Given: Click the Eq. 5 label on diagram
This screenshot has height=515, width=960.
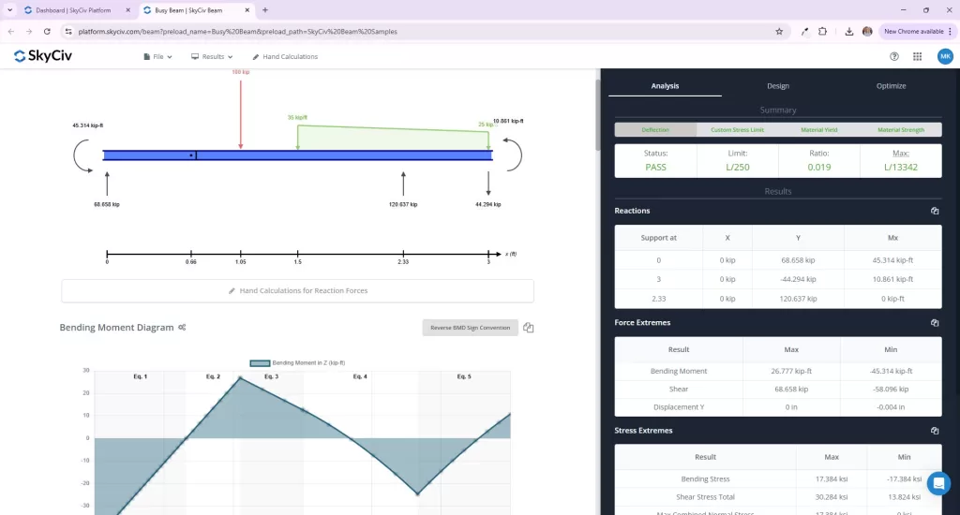Looking at the screenshot, I should point(464,376).
